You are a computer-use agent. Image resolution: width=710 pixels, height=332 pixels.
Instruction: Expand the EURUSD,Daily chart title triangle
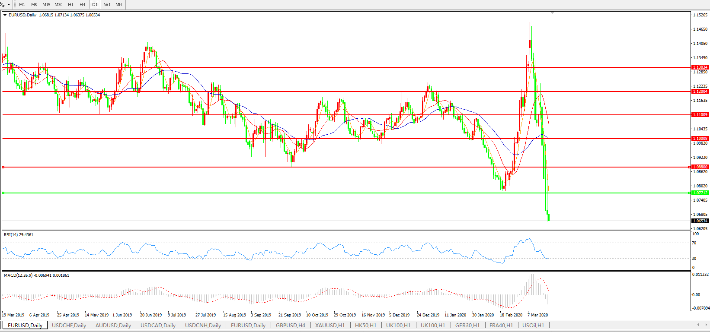(x=5, y=15)
